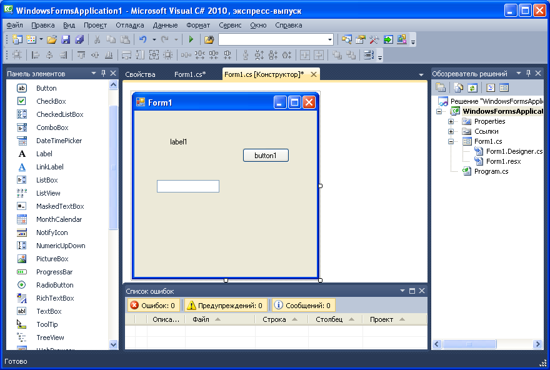The width and height of the screenshot is (550, 370).
Task: Expand the Properties node in Solution Explorer
Action: click(x=451, y=122)
